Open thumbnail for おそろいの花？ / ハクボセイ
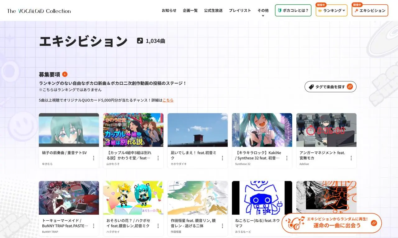 point(133,198)
